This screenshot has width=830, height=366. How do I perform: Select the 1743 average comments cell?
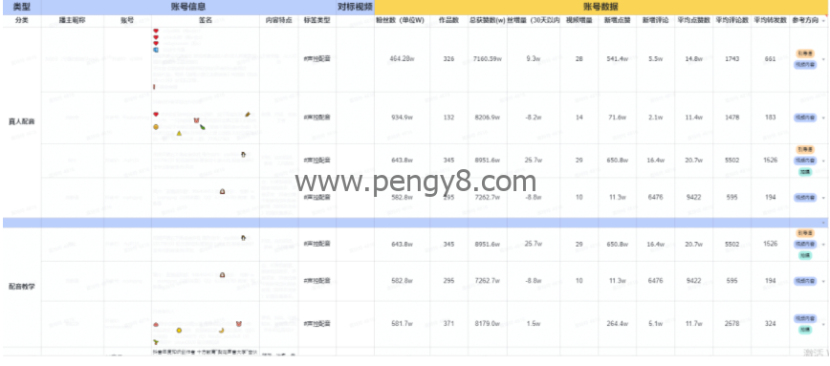tap(732, 59)
